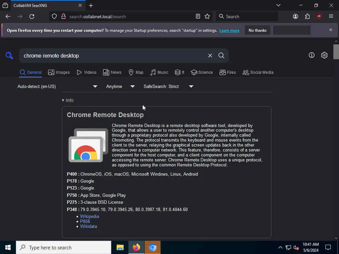339x254 pixels.
Task: Open the Firefox account icon
Action: 295,17
